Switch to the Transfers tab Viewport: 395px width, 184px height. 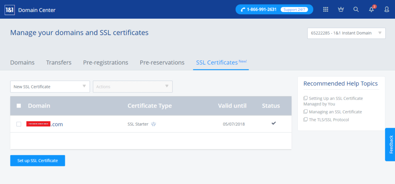pos(59,63)
